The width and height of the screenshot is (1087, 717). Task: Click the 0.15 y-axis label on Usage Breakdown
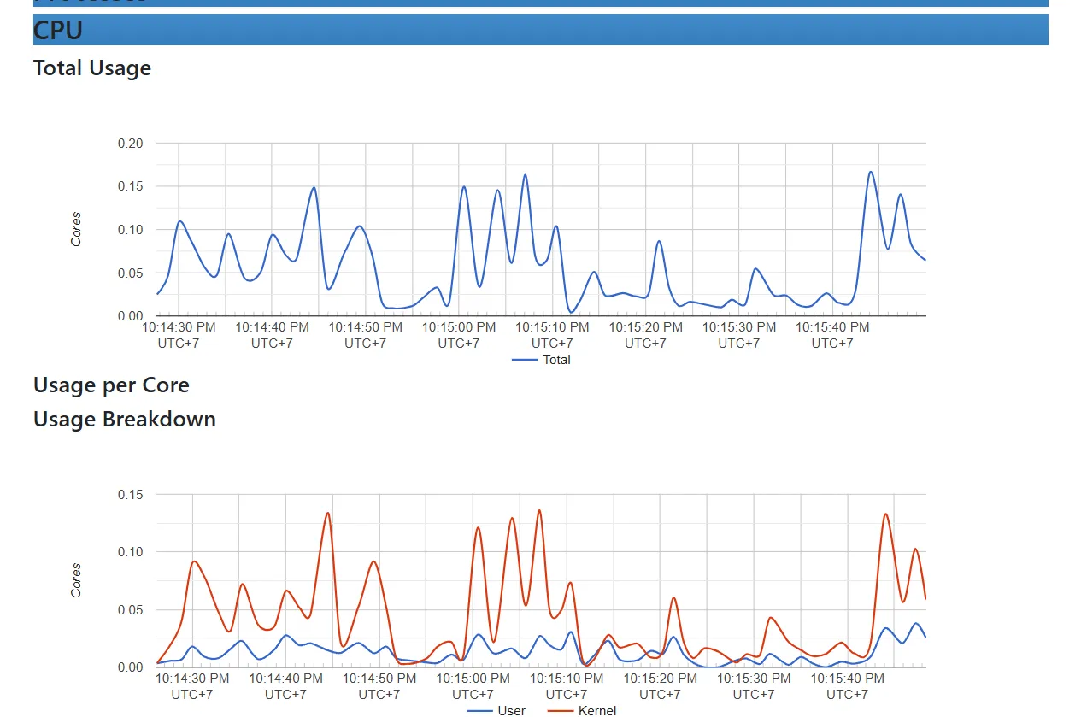(x=130, y=495)
